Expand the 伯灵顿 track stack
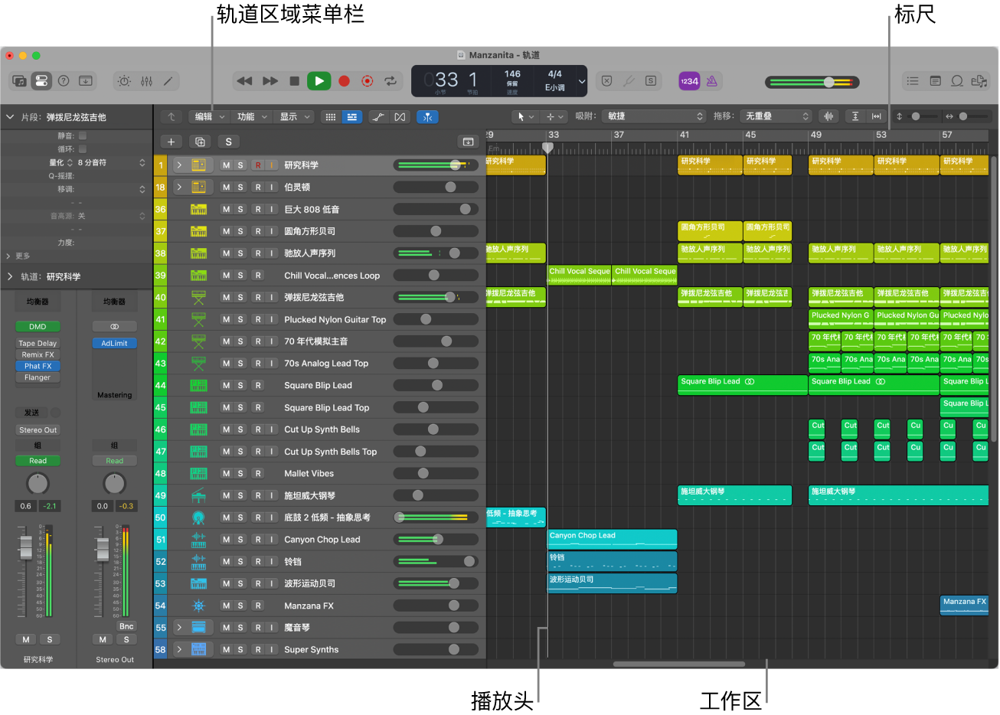The width and height of the screenshot is (1000, 715). [179, 187]
